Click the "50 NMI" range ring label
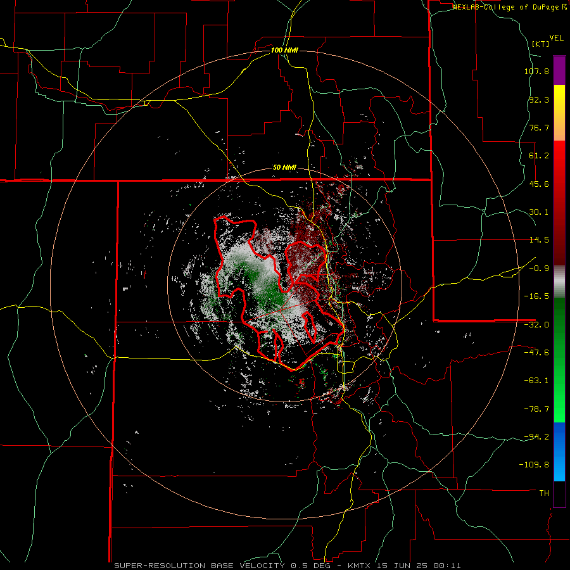Viewport: 570px width, 570px height. point(284,168)
